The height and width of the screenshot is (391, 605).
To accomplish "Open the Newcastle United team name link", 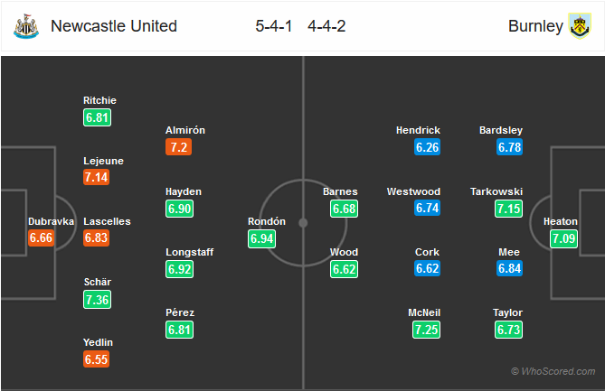I will pyautogui.click(x=114, y=26).
